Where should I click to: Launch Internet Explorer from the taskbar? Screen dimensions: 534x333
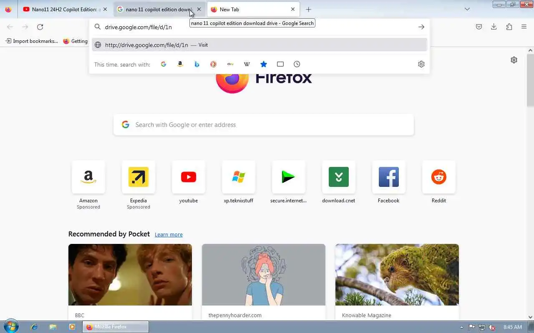(34, 327)
